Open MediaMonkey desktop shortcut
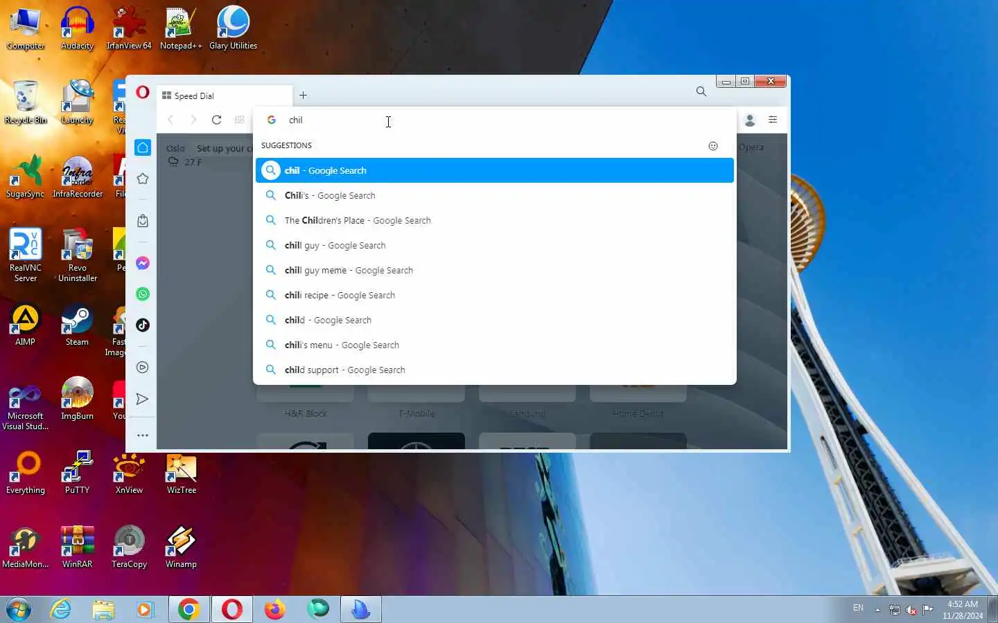 coord(26,547)
